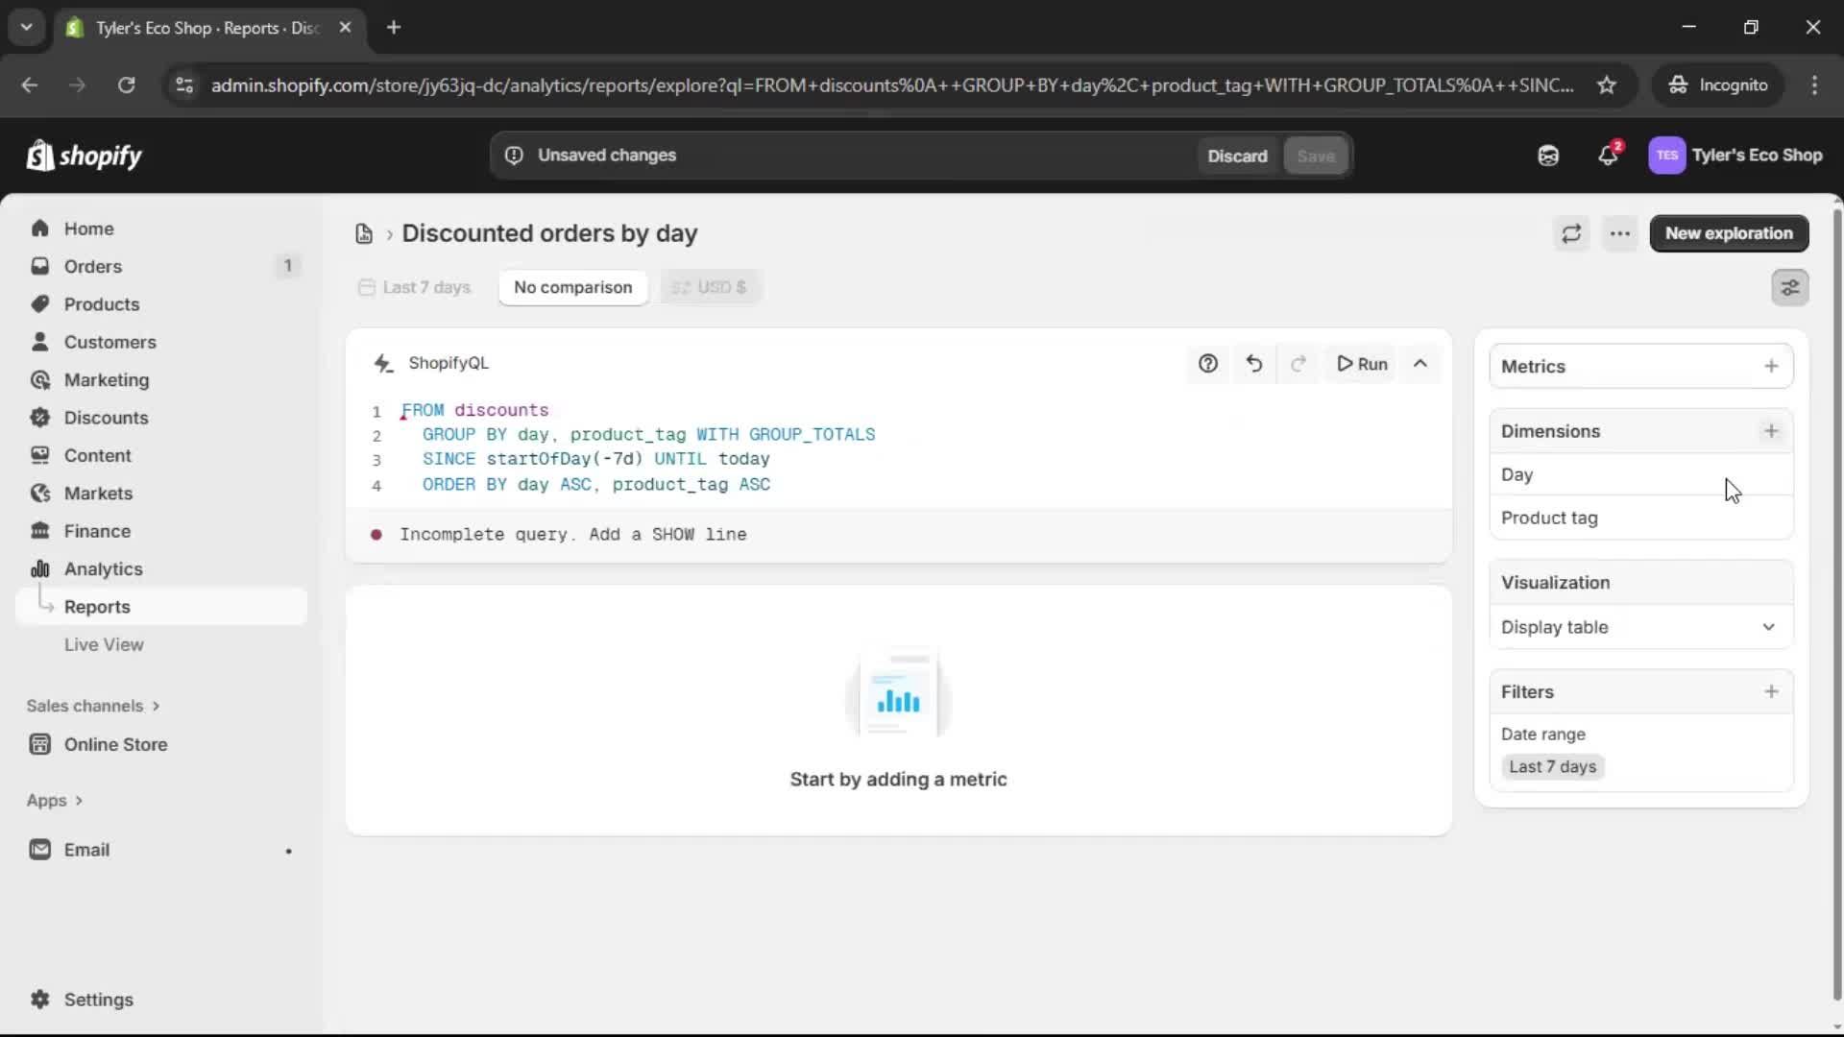Run the ShopifyQL query
Image resolution: width=1844 pixels, height=1037 pixels.
pos(1363,364)
